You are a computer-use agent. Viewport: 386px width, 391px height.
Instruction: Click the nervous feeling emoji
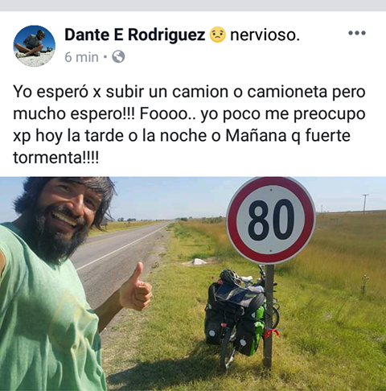[x=218, y=35]
